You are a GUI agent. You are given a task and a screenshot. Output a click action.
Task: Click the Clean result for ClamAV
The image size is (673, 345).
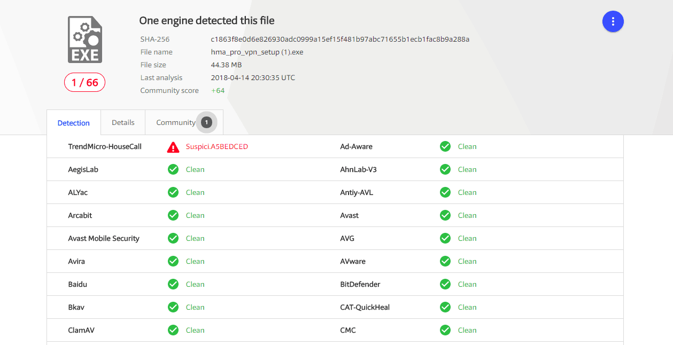tap(195, 330)
